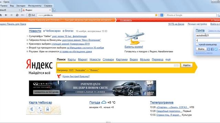Open the Видео service link
The width and height of the screenshot is (220, 123).
pos(134,59)
